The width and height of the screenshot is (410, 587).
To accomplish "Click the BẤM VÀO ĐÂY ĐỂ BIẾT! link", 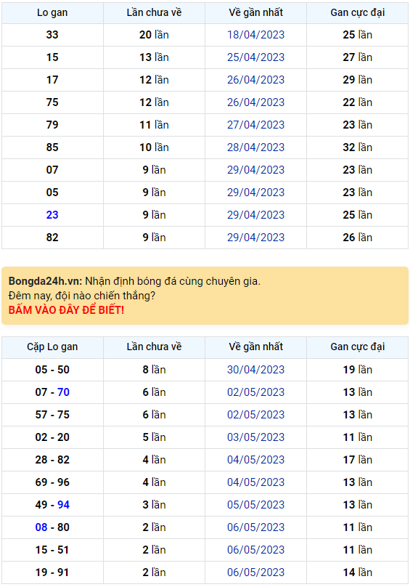I will click(66, 310).
